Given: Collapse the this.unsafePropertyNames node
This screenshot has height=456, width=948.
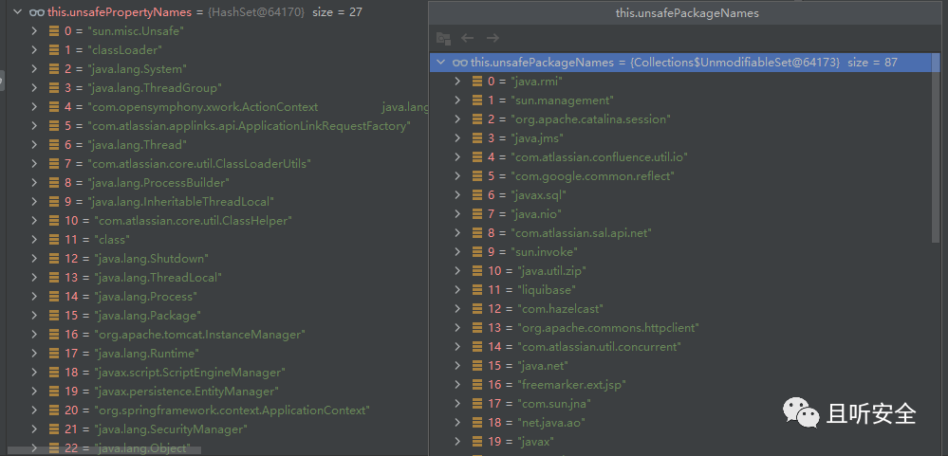Looking at the screenshot, I should pyautogui.click(x=17, y=11).
